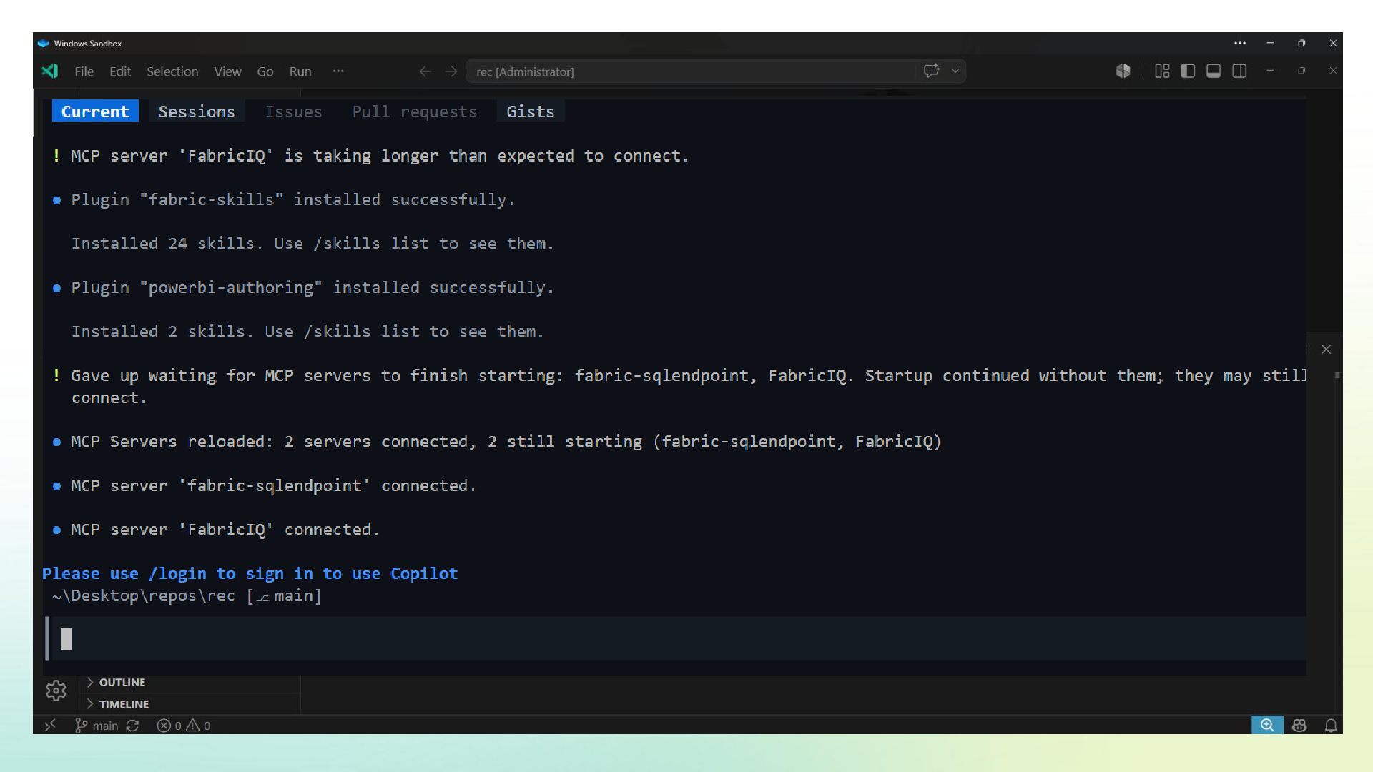
Task: Toggle the primary side bar visibility
Action: (1188, 71)
